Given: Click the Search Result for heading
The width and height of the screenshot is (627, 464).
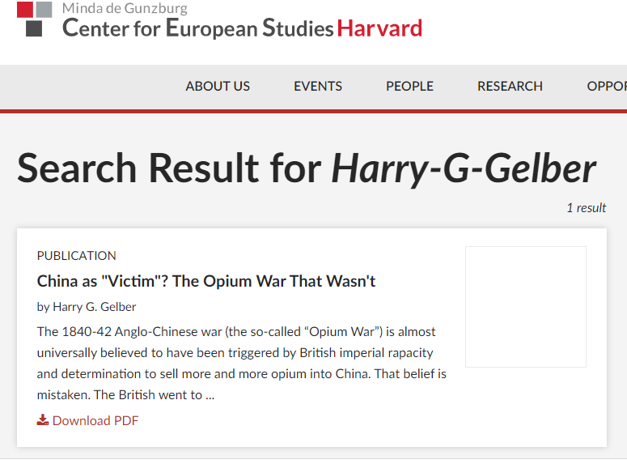Looking at the screenshot, I should click(170, 168).
